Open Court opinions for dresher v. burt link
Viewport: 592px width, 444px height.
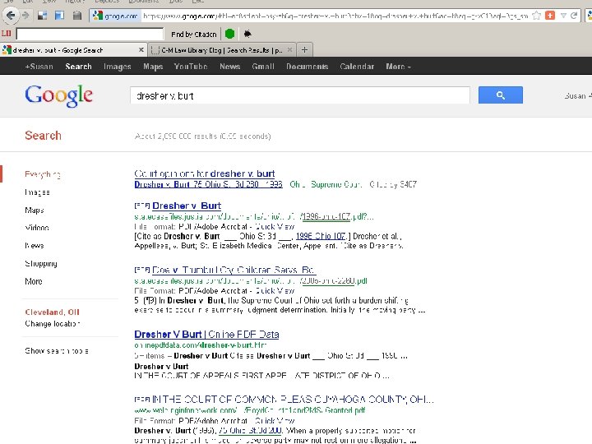coord(204,173)
